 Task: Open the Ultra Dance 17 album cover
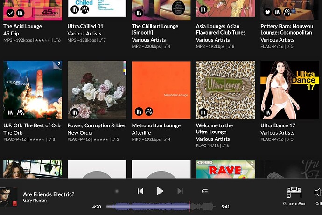[x=290, y=90]
